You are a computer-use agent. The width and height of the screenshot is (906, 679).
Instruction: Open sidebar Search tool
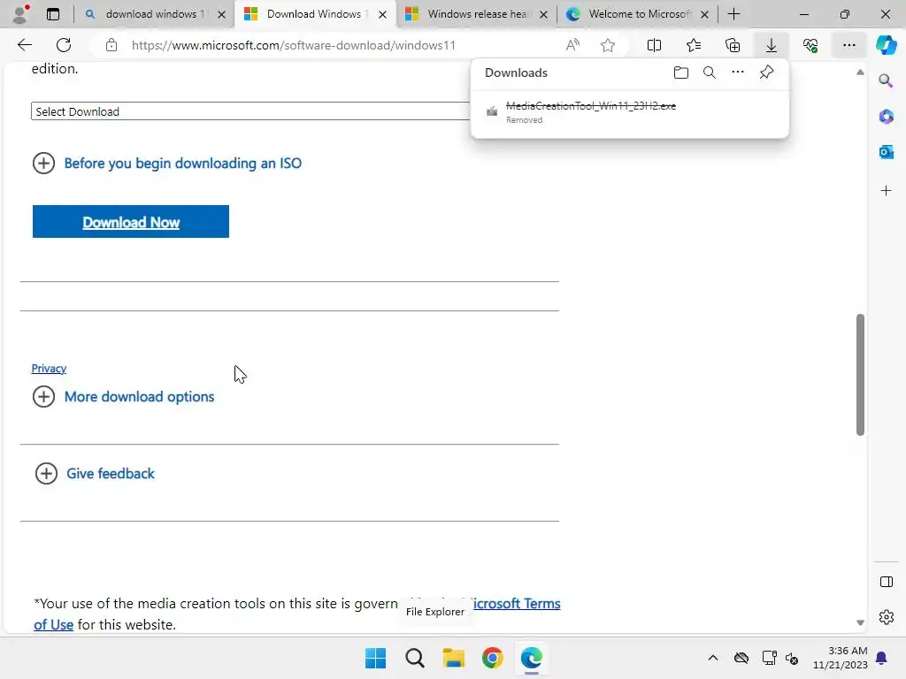(886, 80)
